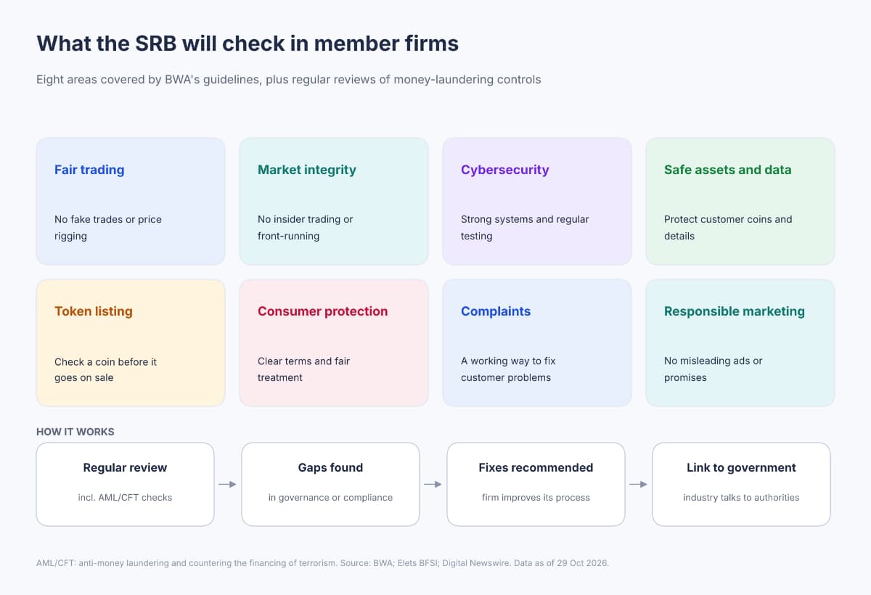Open the Cybersecurity card
This screenshot has height=595, width=871.
click(537, 201)
